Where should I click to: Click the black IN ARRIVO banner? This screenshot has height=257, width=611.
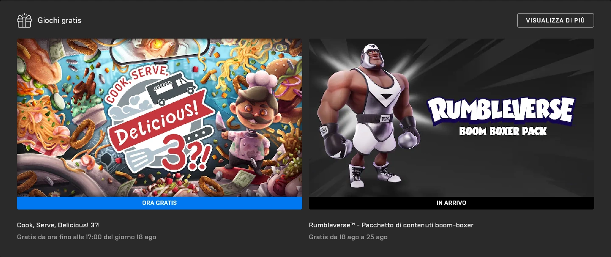click(x=451, y=203)
